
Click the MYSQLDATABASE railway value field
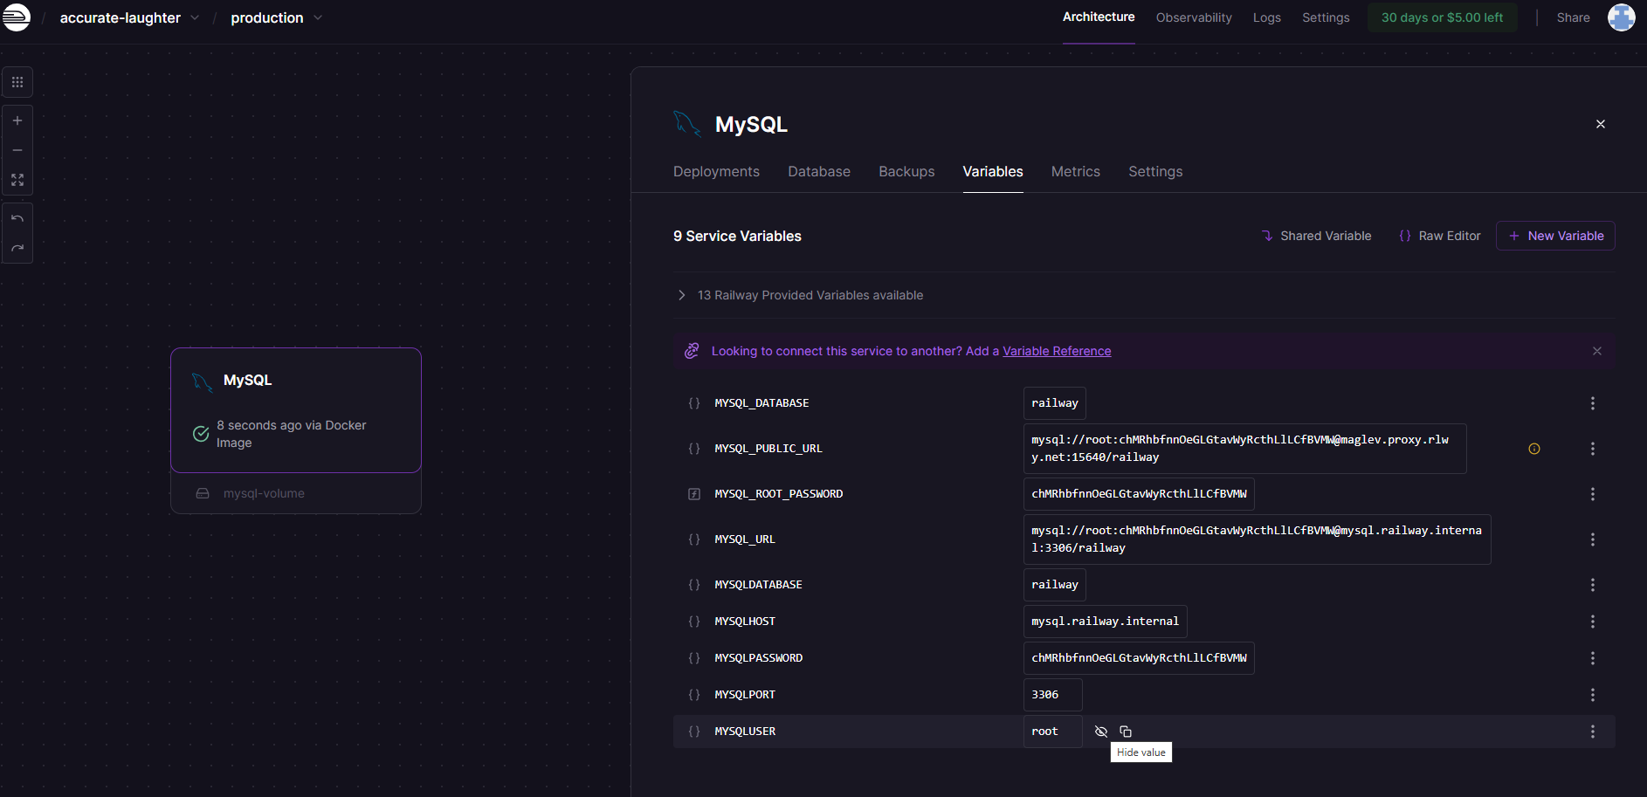[1055, 585]
